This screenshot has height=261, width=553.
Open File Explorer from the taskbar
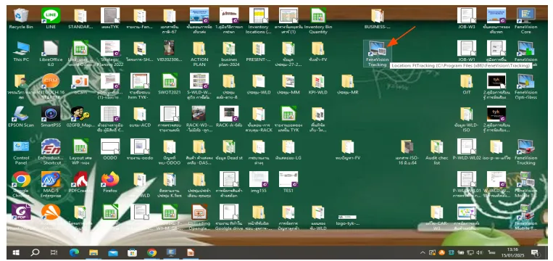click(93, 252)
